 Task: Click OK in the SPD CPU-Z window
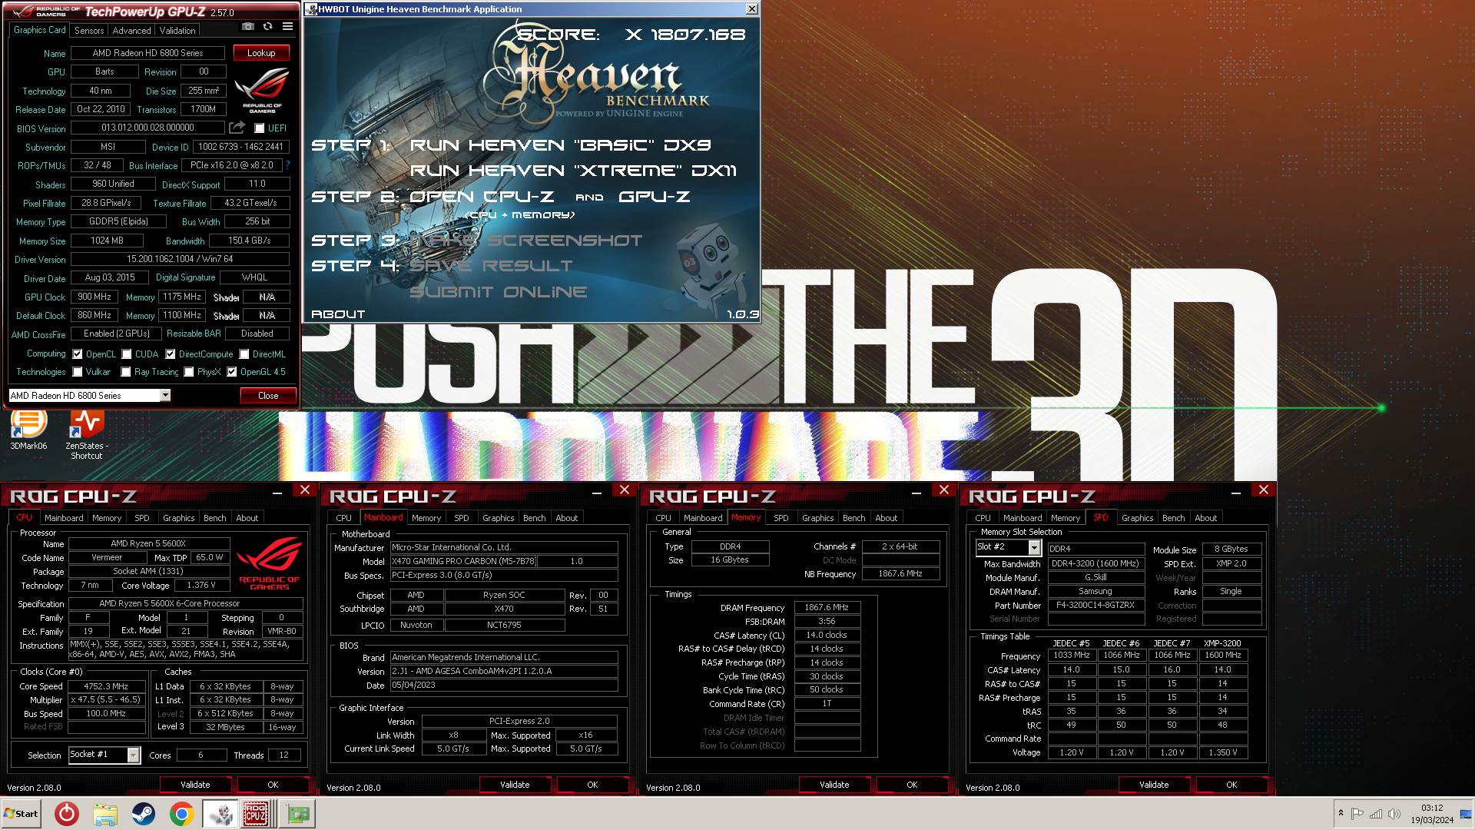coord(1231,785)
